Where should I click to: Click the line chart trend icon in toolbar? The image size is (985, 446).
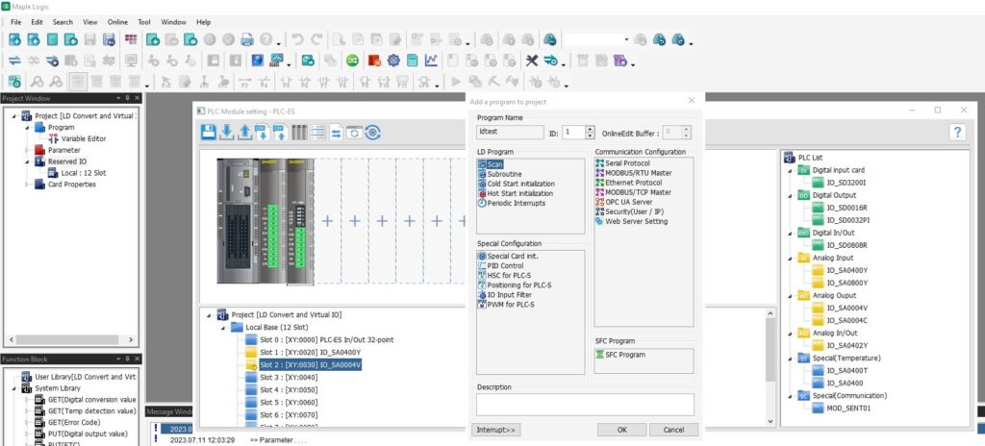(431, 61)
